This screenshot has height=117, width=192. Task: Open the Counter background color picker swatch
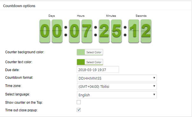click(81, 52)
